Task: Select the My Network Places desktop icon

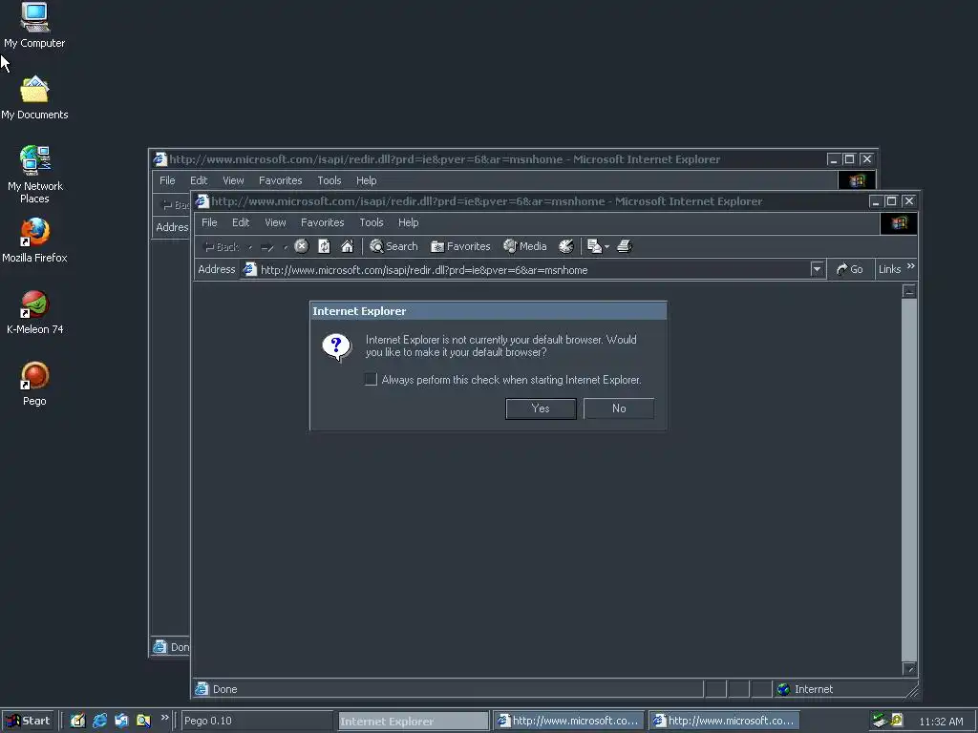Action: pos(35,175)
